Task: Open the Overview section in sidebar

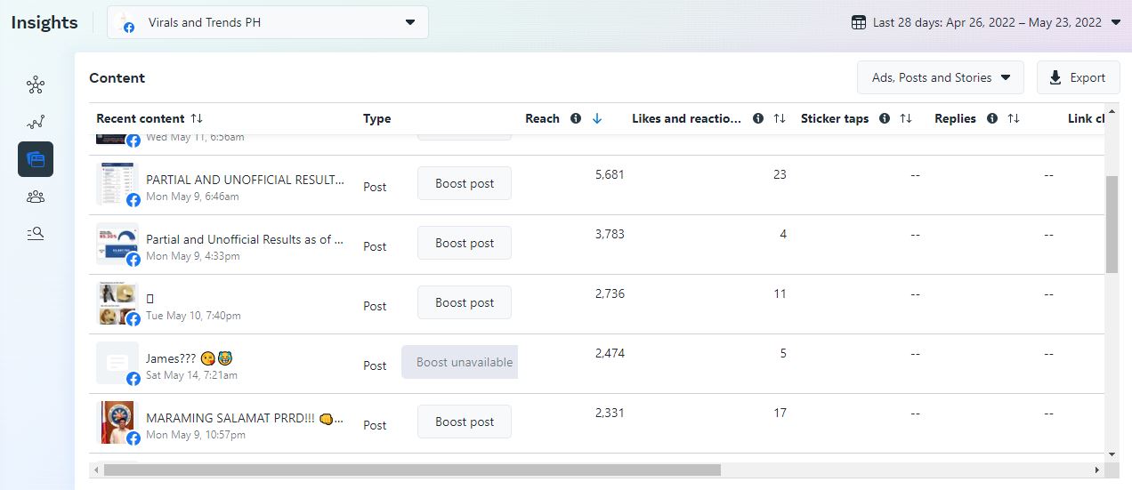Action: pyautogui.click(x=36, y=85)
